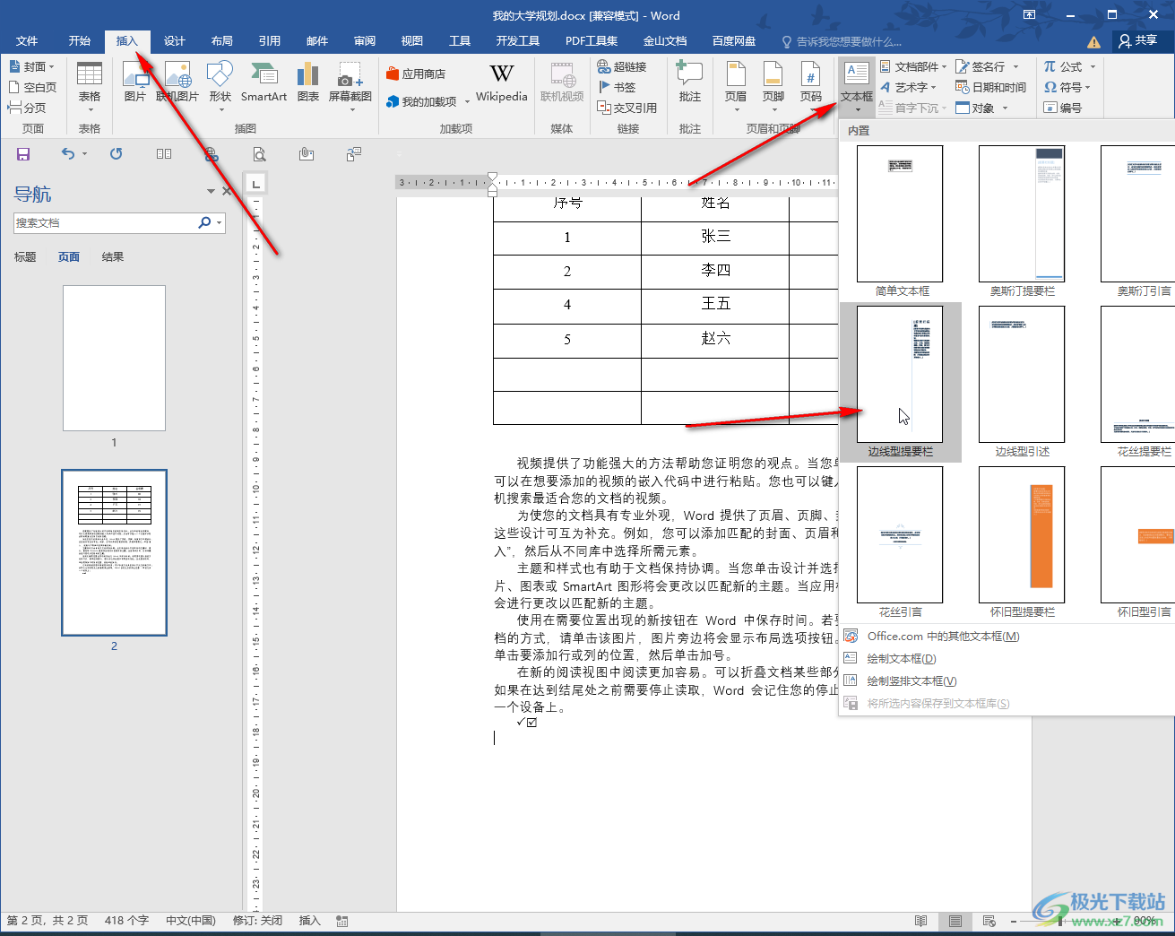Switch to the 审阅 Review tab
Screen dimensions: 1175x936
(365, 41)
